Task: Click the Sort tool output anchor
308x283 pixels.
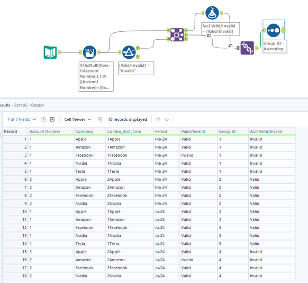Action: tap(284, 31)
